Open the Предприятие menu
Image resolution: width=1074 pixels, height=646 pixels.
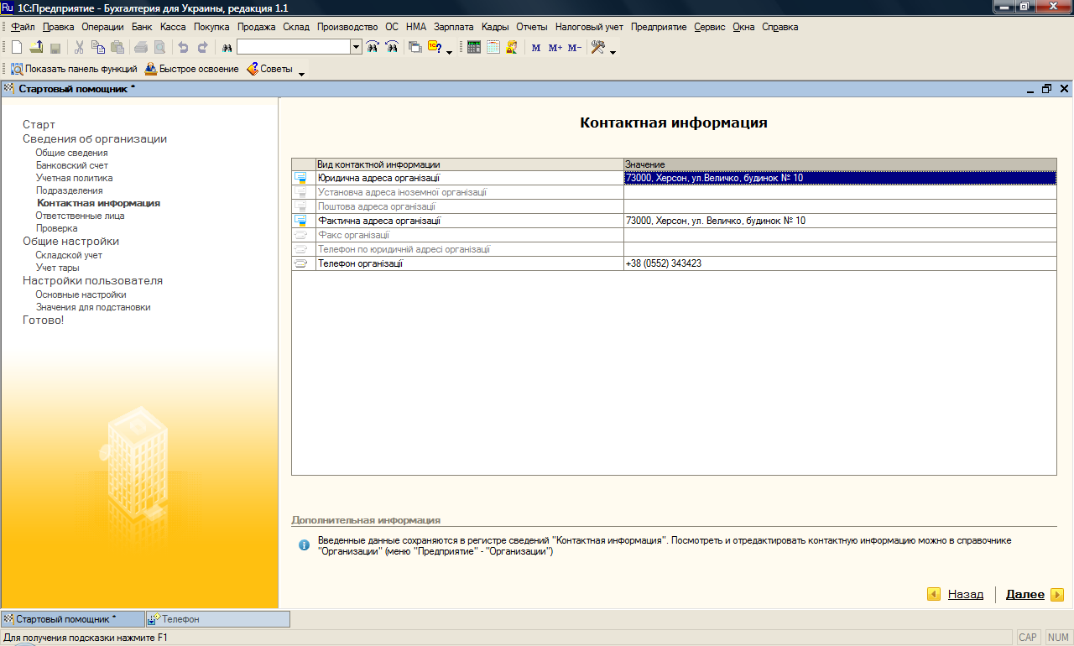(x=659, y=27)
